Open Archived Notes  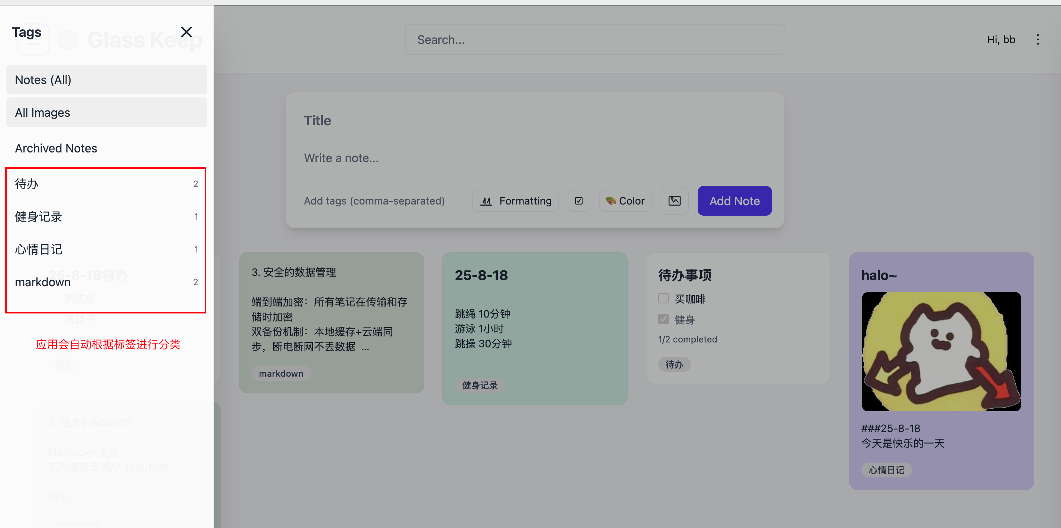coord(106,148)
